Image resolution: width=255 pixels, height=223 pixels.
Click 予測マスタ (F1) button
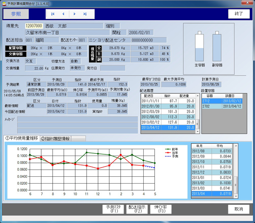click(114, 209)
